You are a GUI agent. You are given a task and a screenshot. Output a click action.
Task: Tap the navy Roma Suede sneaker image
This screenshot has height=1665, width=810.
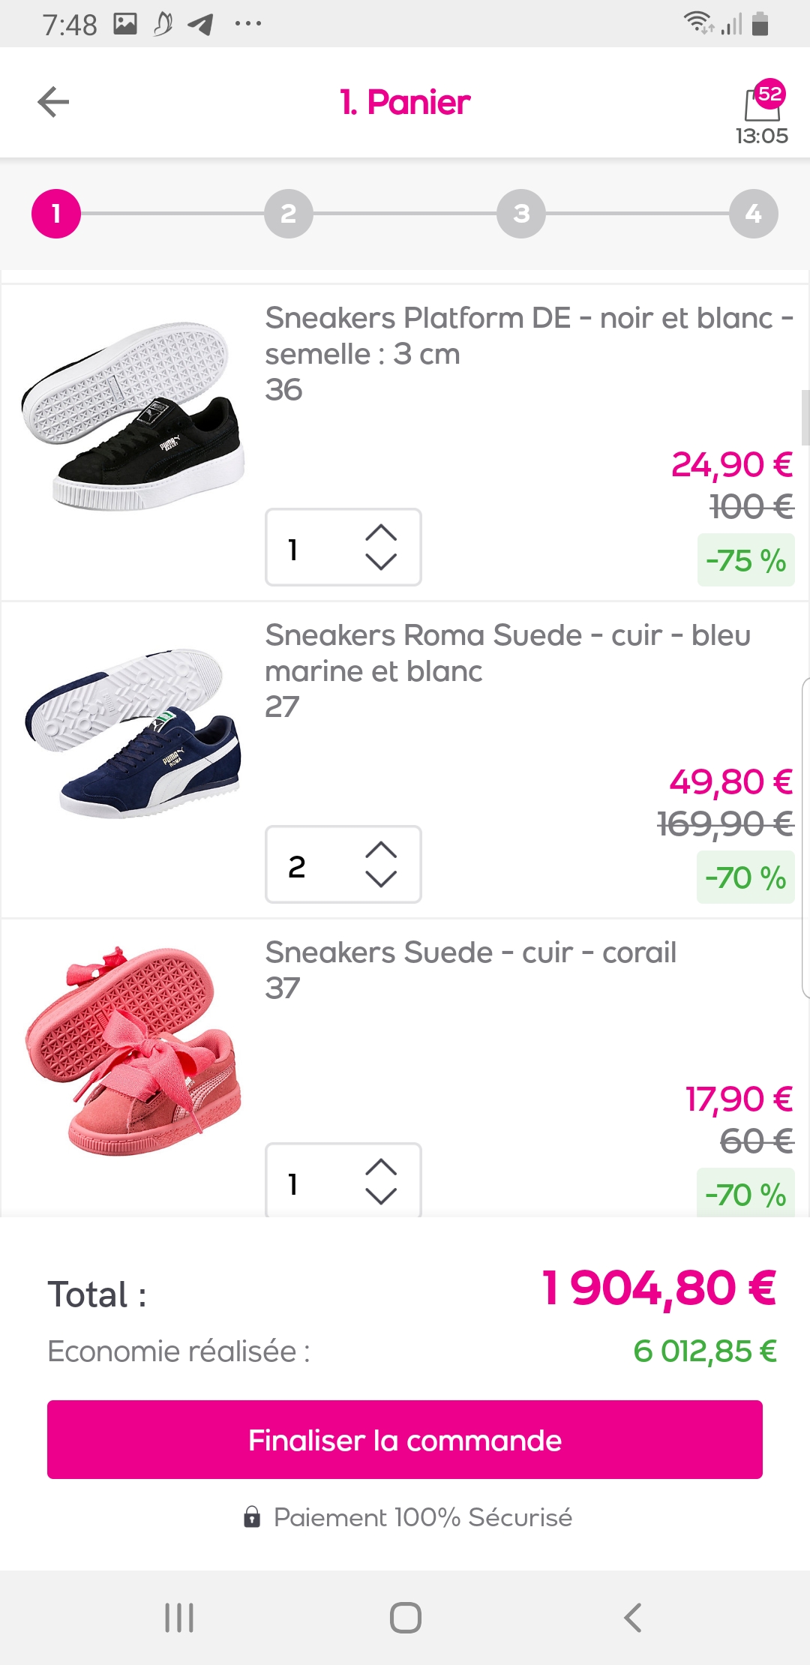[x=133, y=733]
